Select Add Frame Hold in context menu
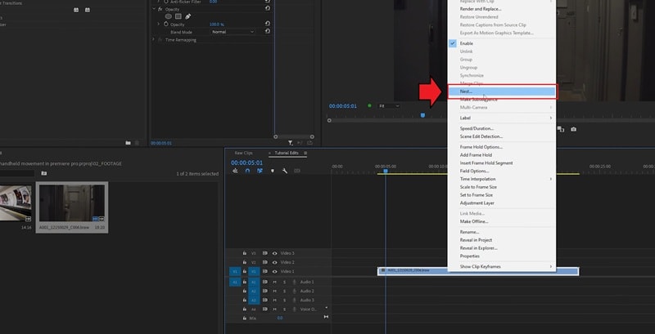This screenshot has height=334, width=655. [x=501, y=155]
